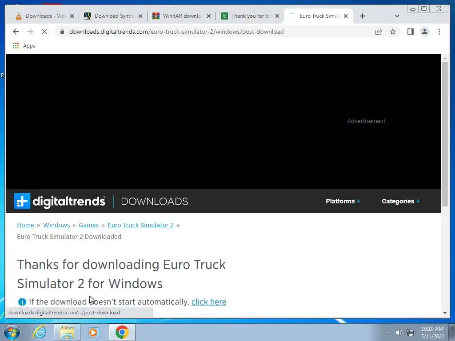Follow the Windows breadcrumb link

point(56,225)
